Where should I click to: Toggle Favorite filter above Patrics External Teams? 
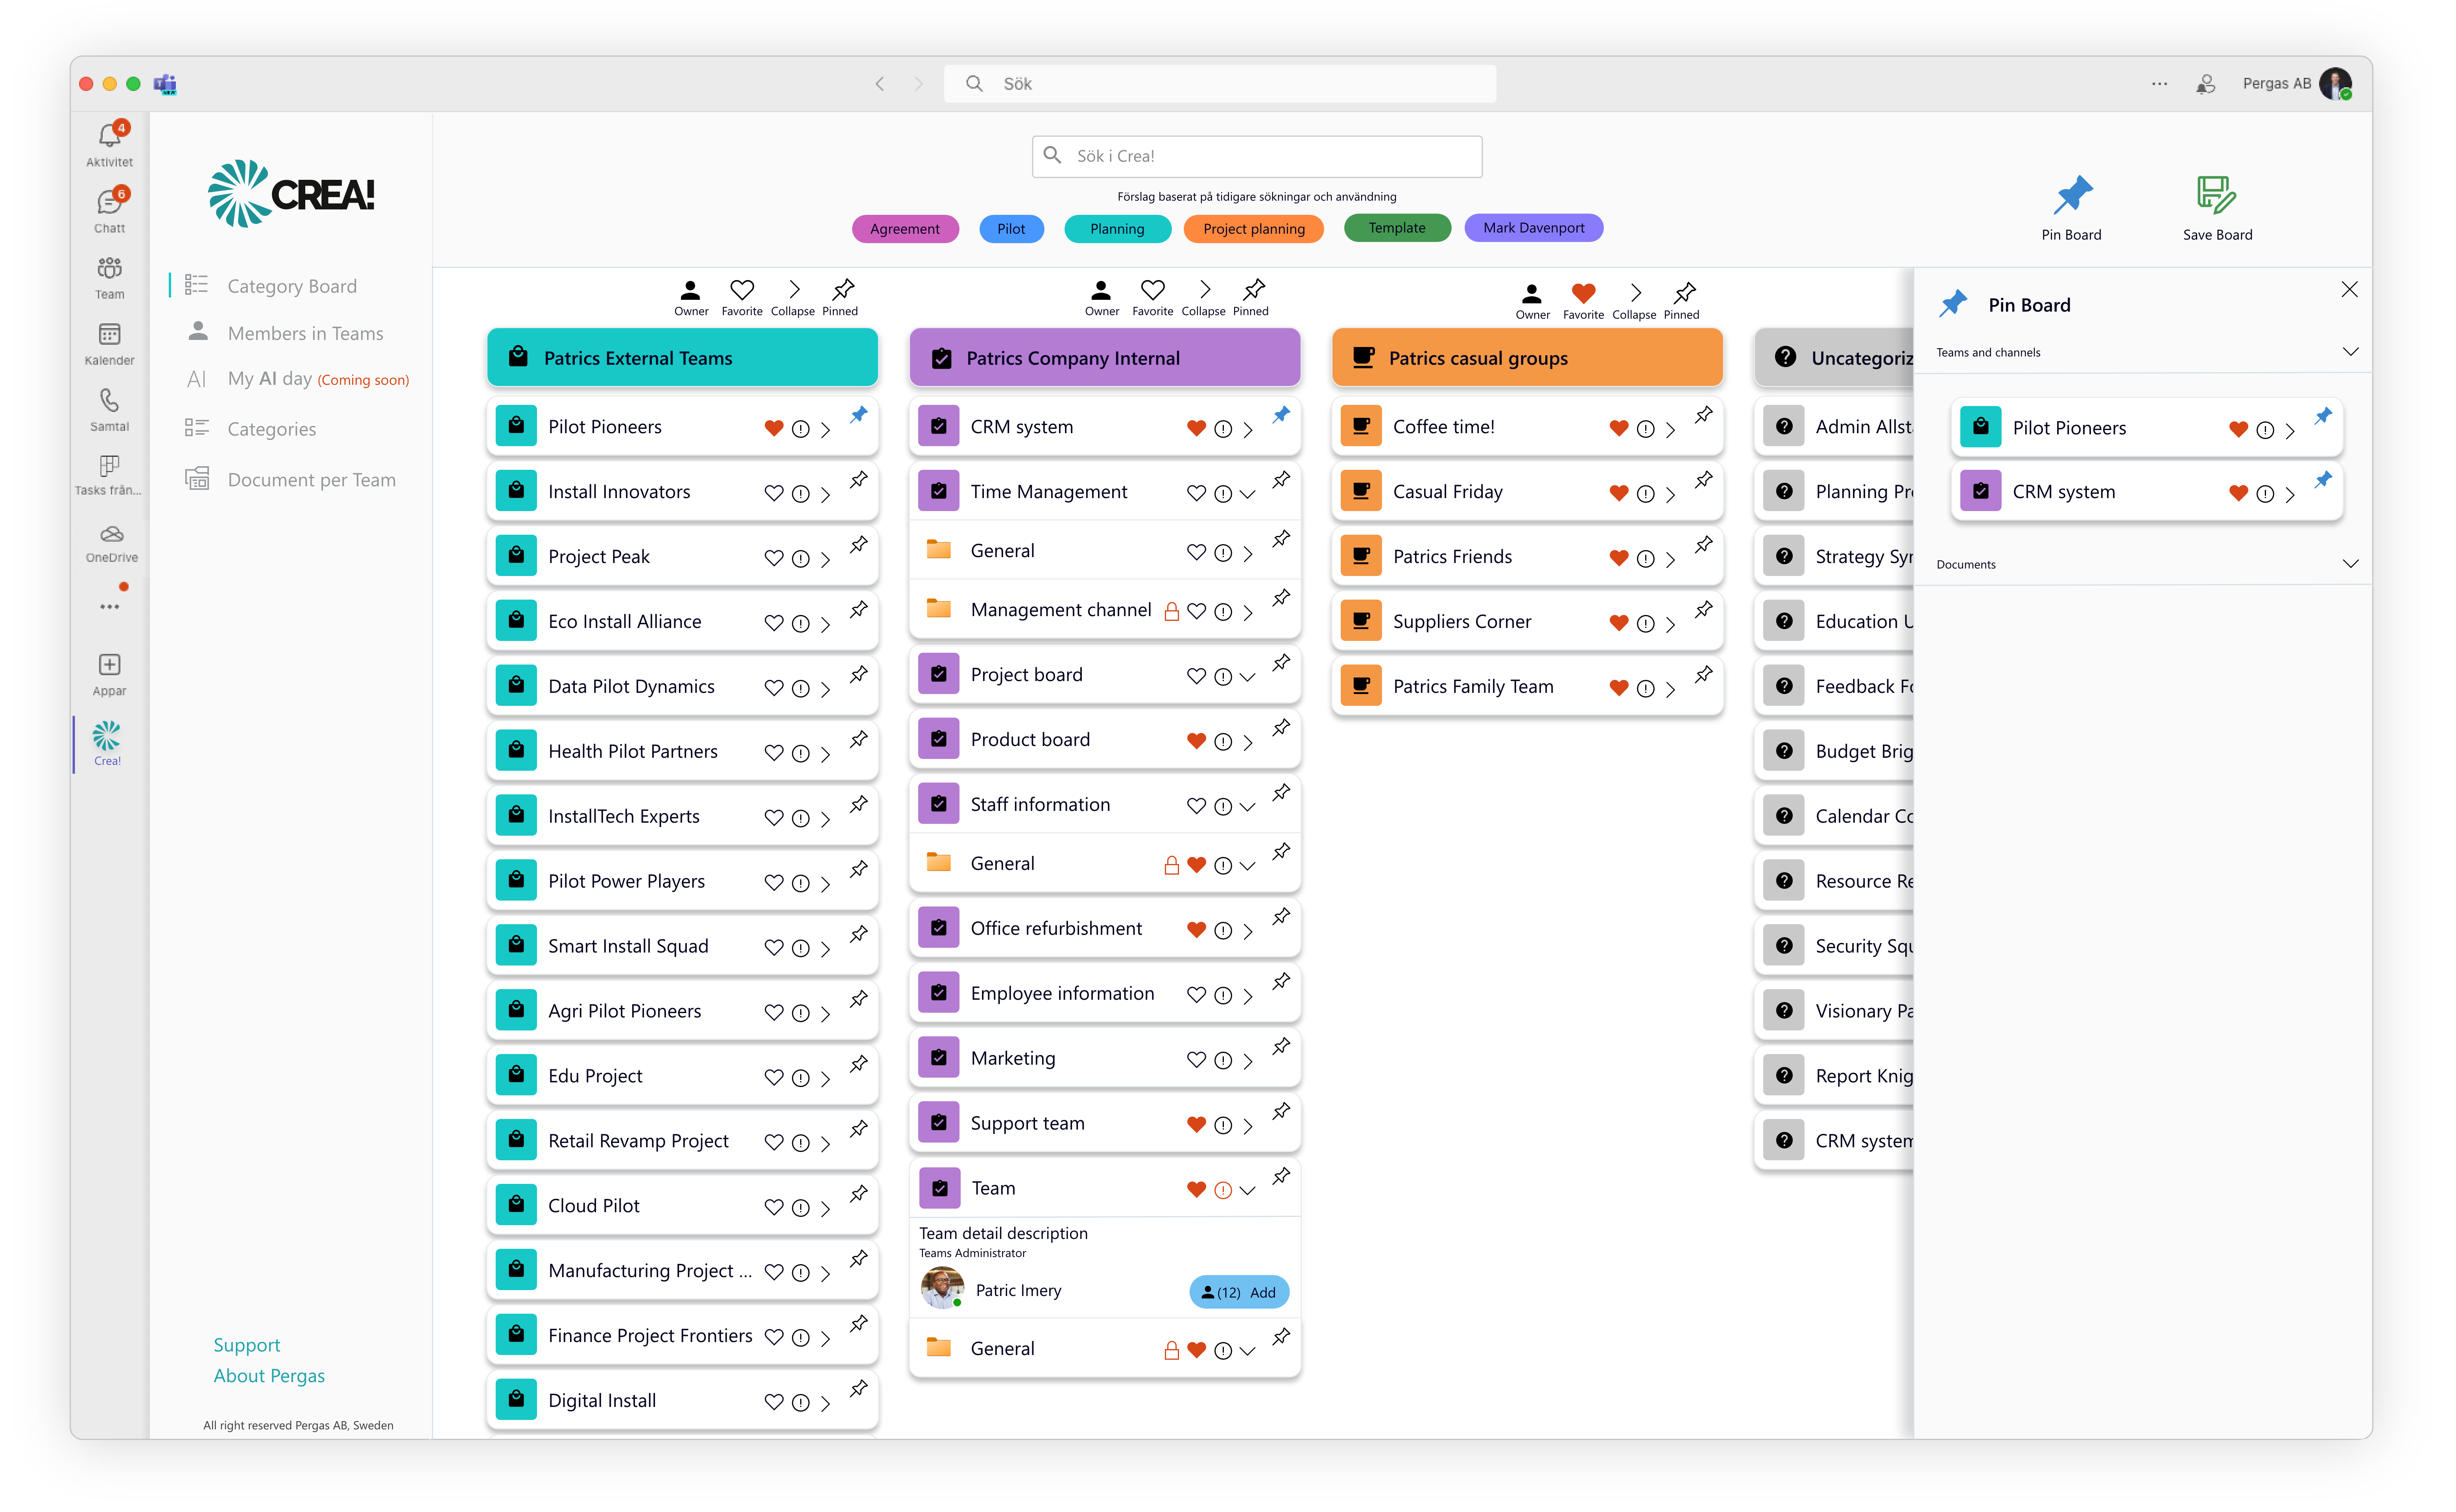coord(742,297)
